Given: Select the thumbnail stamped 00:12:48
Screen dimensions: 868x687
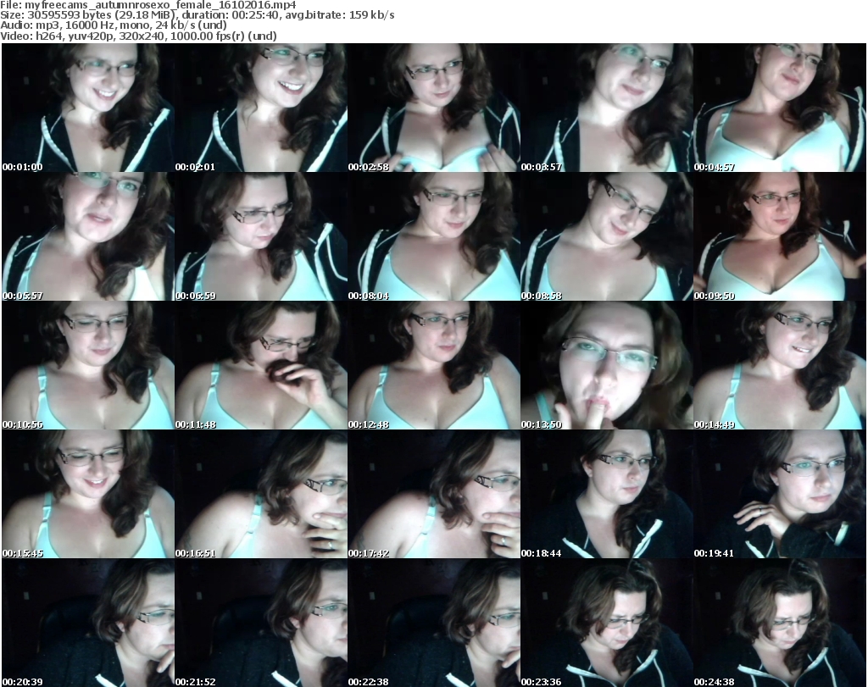Looking at the screenshot, I should tap(433, 366).
